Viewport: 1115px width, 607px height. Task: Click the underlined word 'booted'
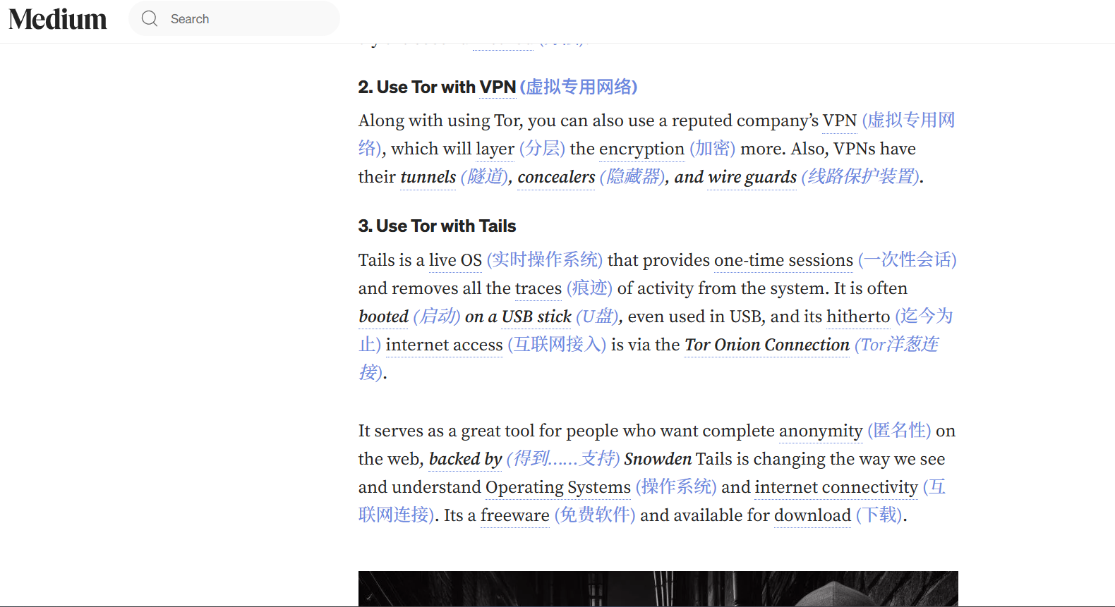coord(383,317)
